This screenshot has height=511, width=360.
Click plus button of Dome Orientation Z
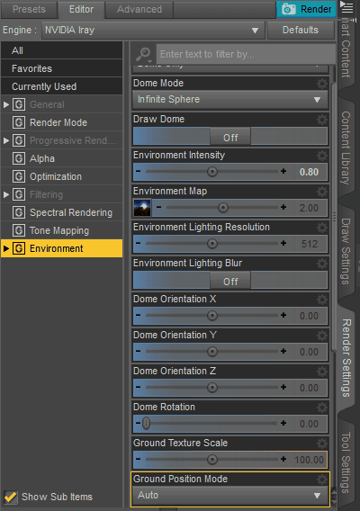tap(283, 387)
